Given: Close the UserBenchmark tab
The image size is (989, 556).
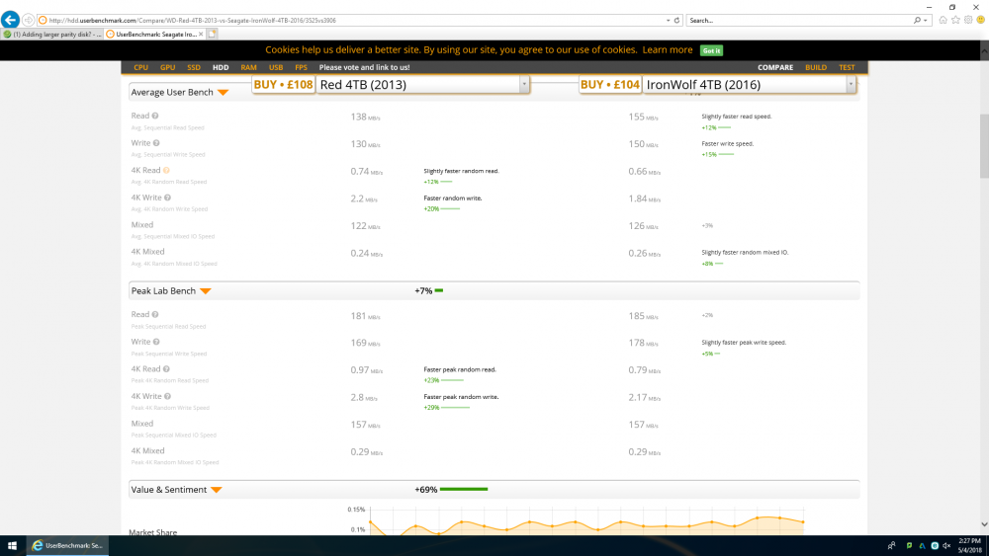Looking at the screenshot, I should click(201, 34).
